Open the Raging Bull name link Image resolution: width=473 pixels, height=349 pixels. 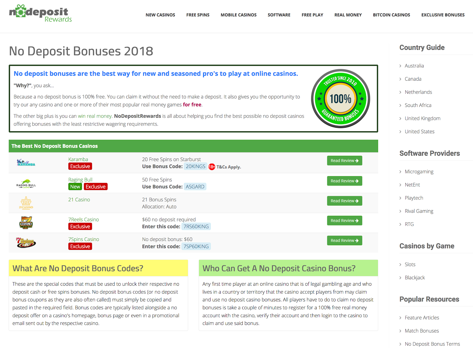coord(80,180)
